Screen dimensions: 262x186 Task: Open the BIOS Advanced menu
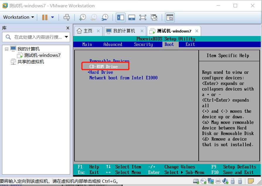click(x=113, y=45)
